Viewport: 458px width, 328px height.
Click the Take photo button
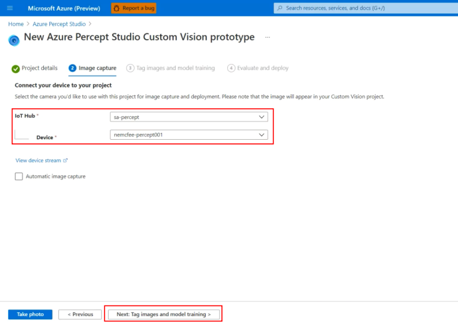pyautogui.click(x=30, y=314)
